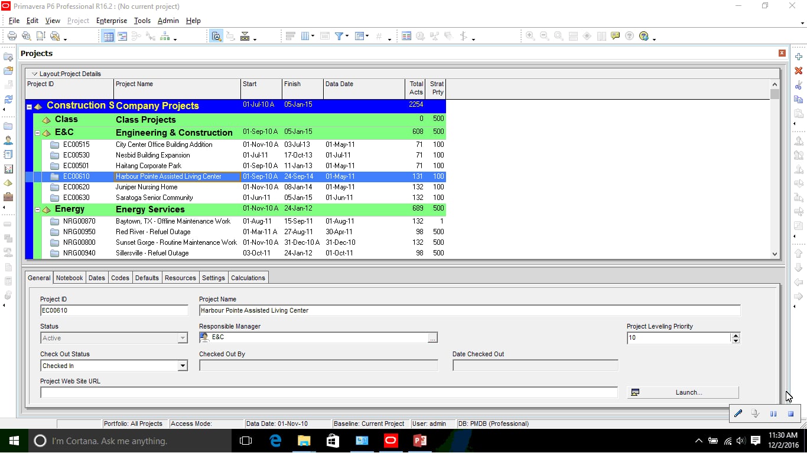807x453 pixels.
Task: Open Print Preview from the toolbar
Action: click(27, 36)
